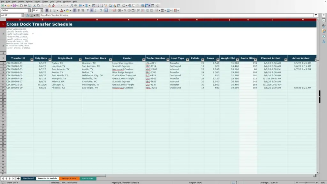Insert a chart using toolbar icon
The width and height of the screenshot is (327, 184).
click(115, 6)
